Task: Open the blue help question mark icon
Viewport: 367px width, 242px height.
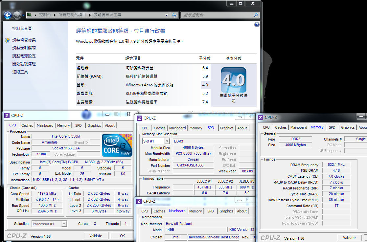Action: [x=257, y=25]
